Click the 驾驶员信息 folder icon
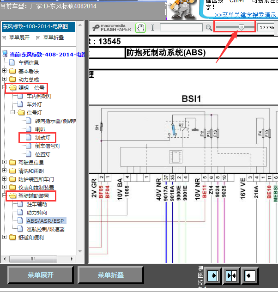The height and width of the screenshot is (293, 278). pyautogui.click(x=12, y=162)
